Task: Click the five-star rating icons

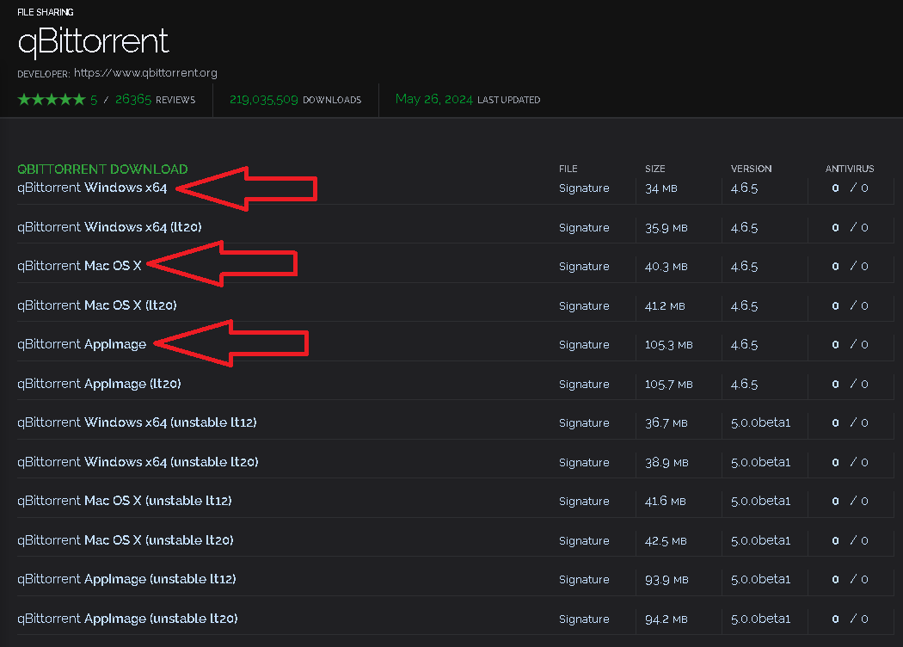Action: pyautogui.click(x=51, y=100)
